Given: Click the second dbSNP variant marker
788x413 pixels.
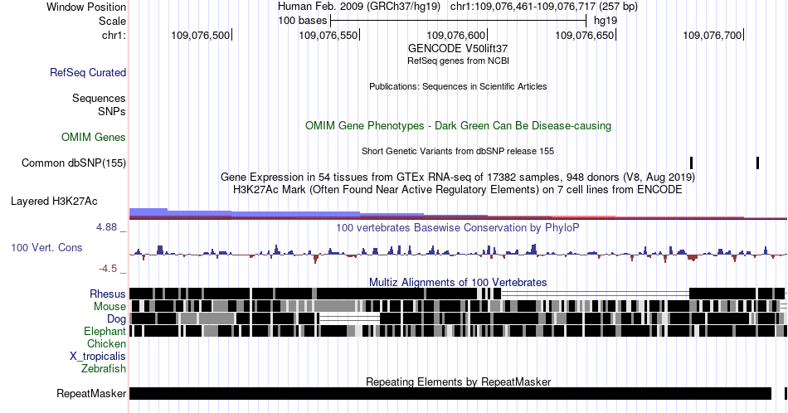Looking at the screenshot, I should coord(757,163).
